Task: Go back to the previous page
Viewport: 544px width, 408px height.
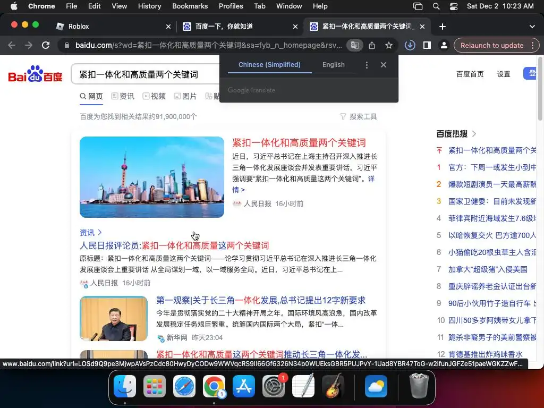Action: tap(12, 45)
